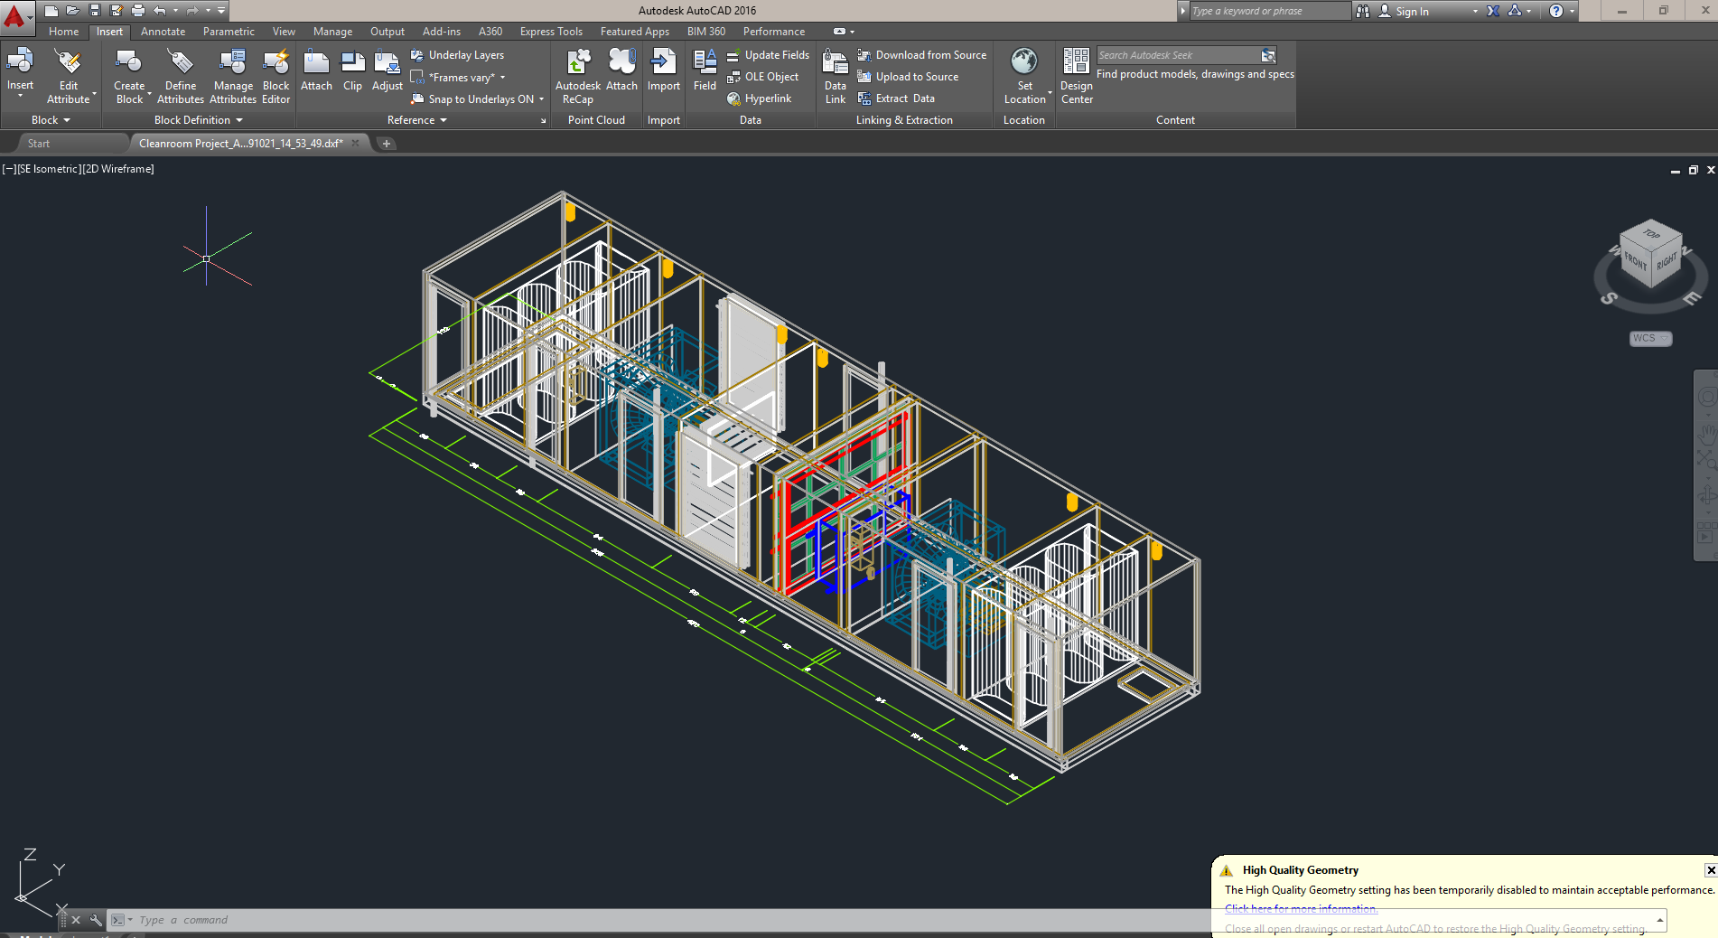Switch to the Annotate ribbon tab
This screenshot has width=1718, height=938.
pyautogui.click(x=163, y=32)
